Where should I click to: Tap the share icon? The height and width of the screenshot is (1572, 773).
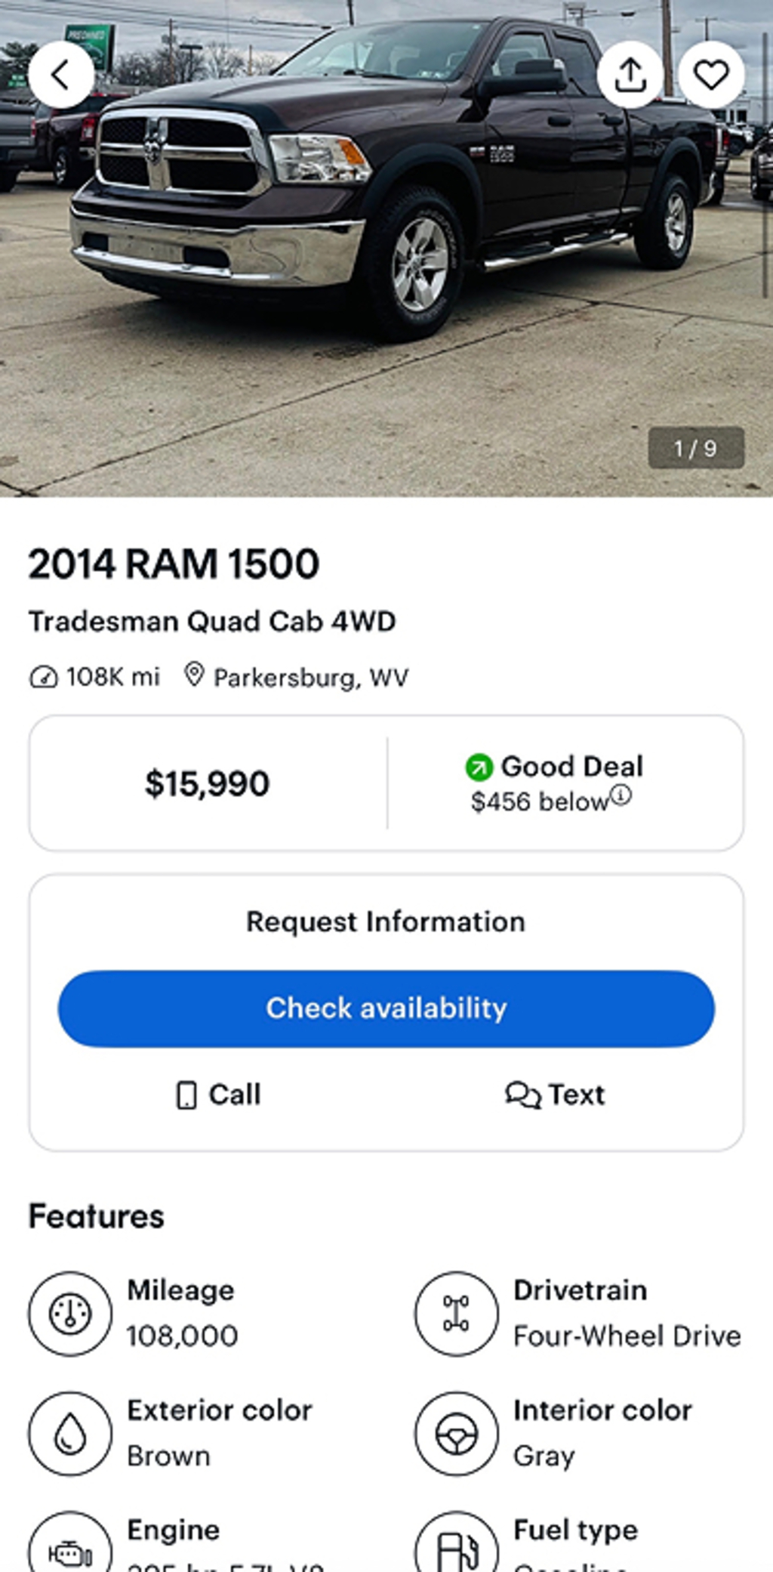tap(630, 75)
